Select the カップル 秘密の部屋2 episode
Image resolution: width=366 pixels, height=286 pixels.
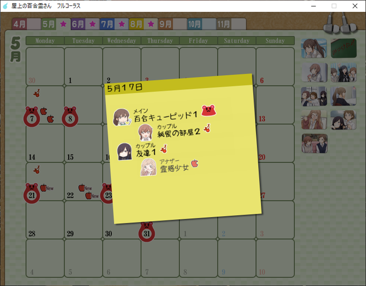coord(174,132)
